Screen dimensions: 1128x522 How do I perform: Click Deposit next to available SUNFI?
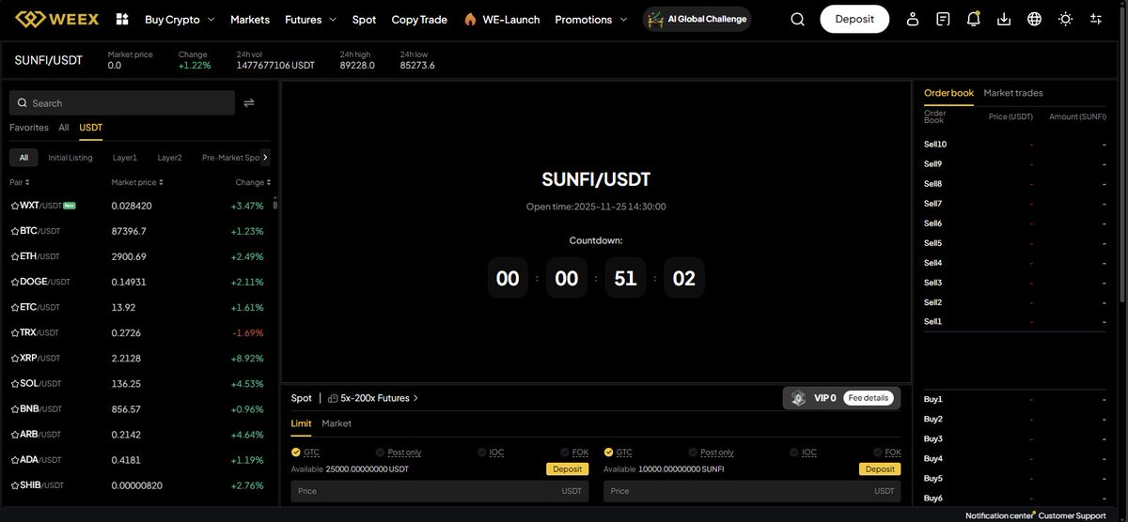pyautogui.click(x=880, y=468)
